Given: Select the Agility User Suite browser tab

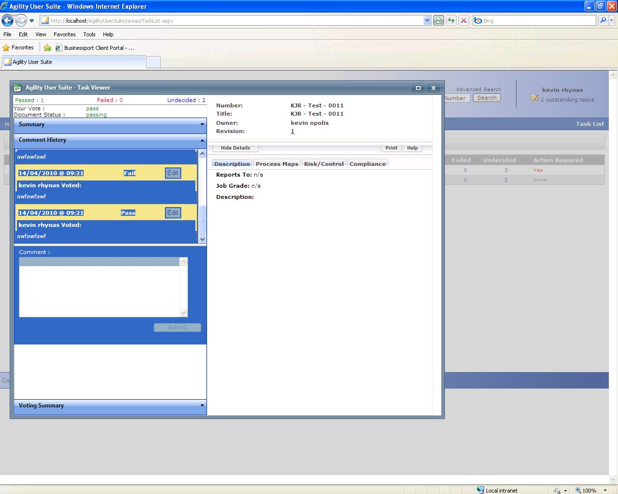Looking at the screenshot, I should click(74, 62).
